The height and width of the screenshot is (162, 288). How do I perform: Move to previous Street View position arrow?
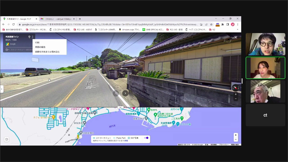pyautogui.click(x=116, y=93)
